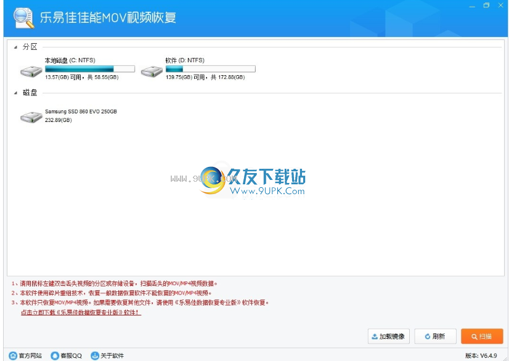Click the 加载镜像 load image button
Screen dimensions: 509x361
(389, 336)
